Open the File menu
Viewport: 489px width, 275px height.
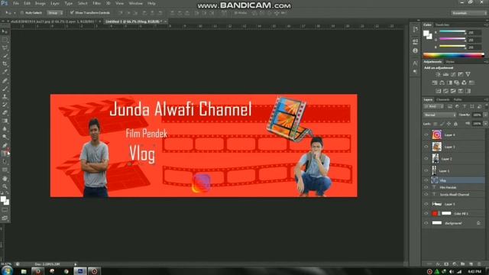tap(15, 3)
